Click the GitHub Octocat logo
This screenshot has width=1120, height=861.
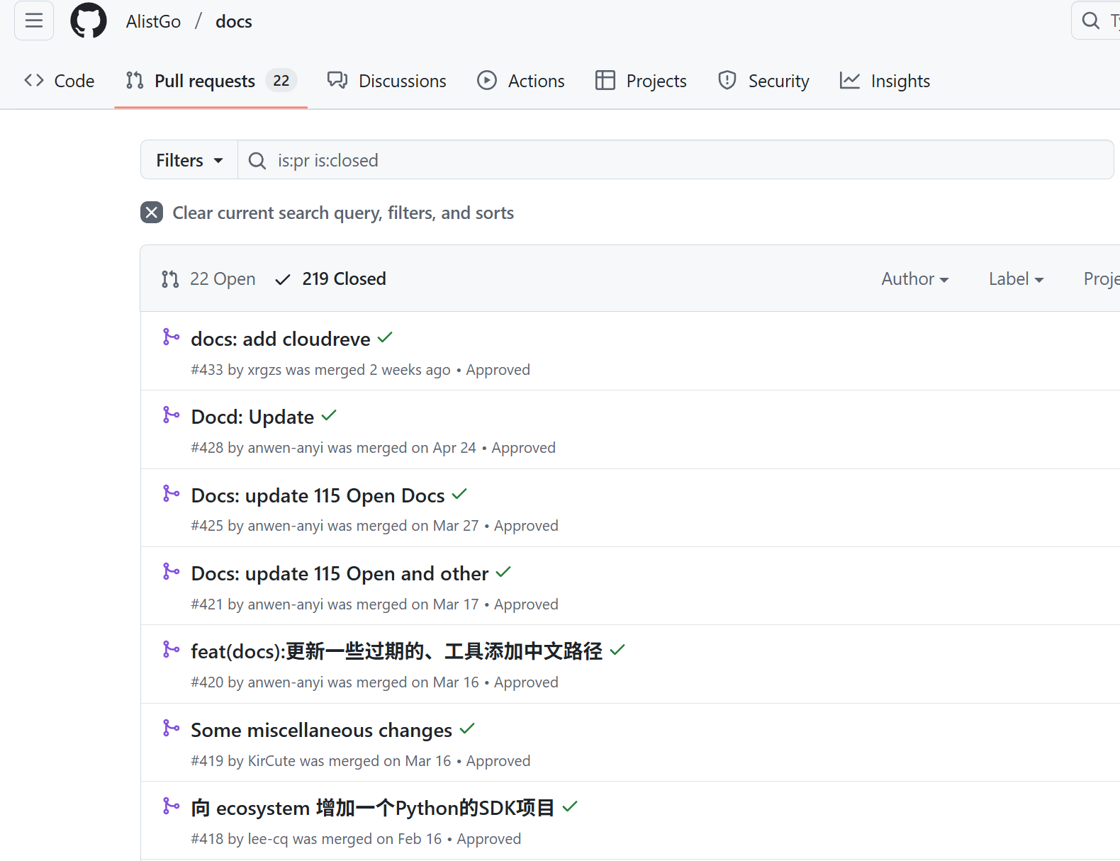click(x=89, y=21)
